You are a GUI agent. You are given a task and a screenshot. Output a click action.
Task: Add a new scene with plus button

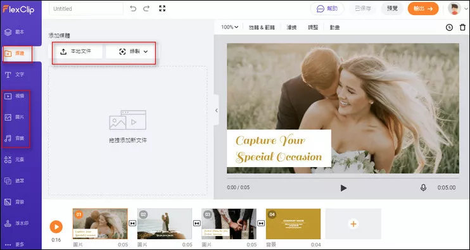(x=353, y=223)
